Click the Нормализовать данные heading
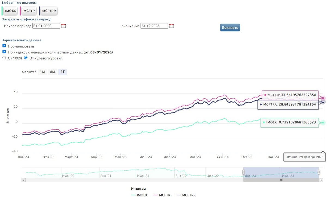 (x=22, y=40)
